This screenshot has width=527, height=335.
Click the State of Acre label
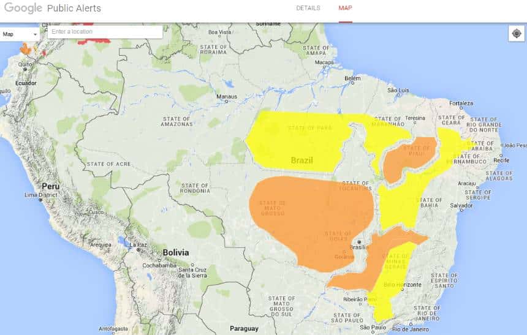click(x=108, y=164)
